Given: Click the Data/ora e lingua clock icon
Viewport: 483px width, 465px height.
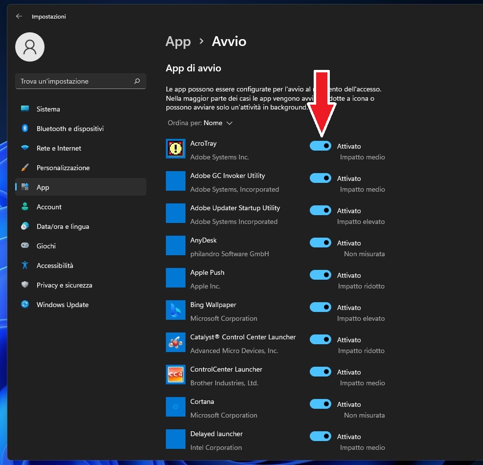Looking at the screenshot, I should click(25, 226).
